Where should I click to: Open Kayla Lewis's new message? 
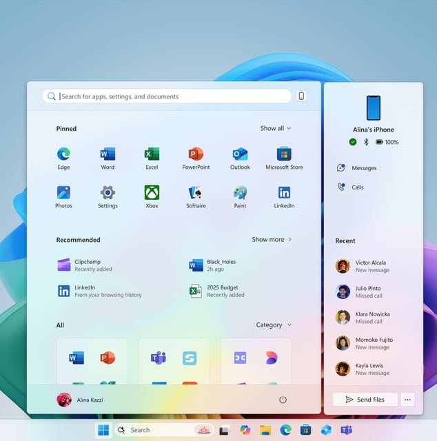[x=363, y=369]
